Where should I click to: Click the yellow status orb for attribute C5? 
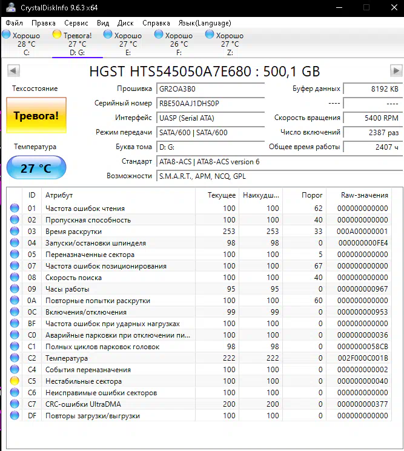click(x=15, y=381)
